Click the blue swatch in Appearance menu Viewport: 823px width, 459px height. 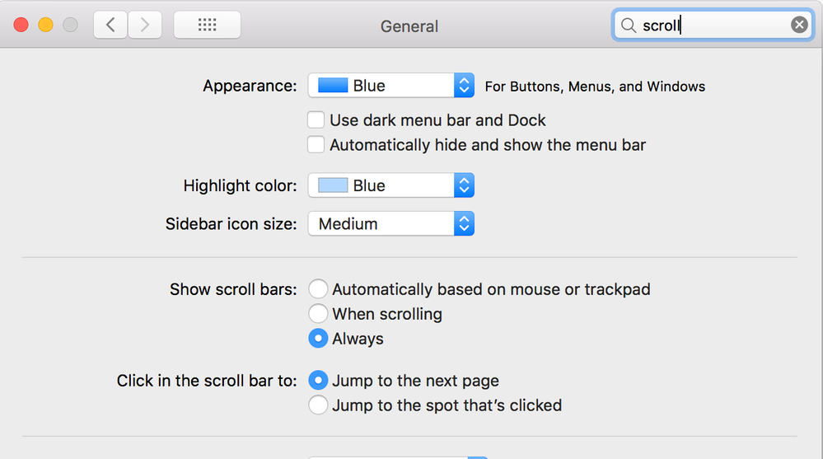coord(333,86)
